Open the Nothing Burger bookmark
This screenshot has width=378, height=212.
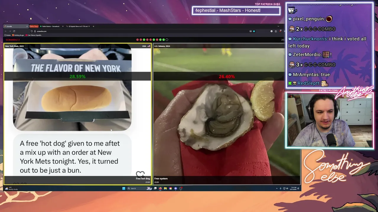tap(18, 35)
